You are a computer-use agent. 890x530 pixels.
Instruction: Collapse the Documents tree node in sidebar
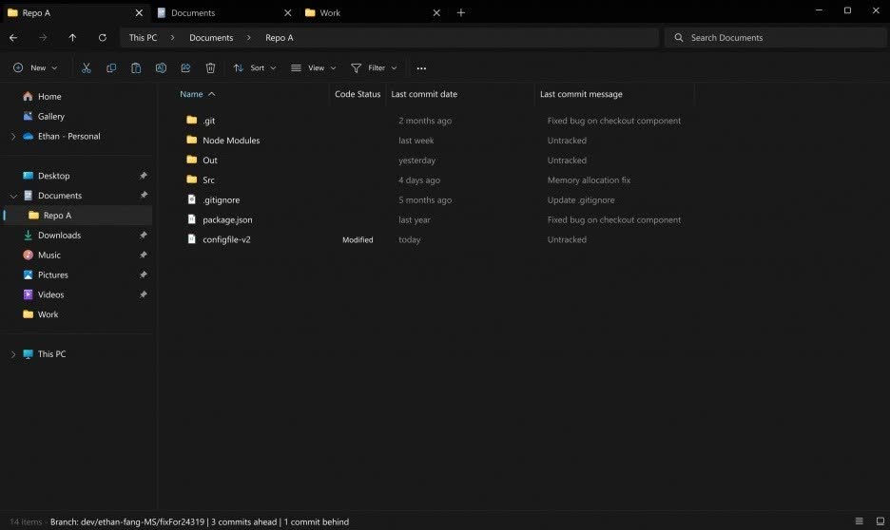pyautogui.click(x=12, y=196)
